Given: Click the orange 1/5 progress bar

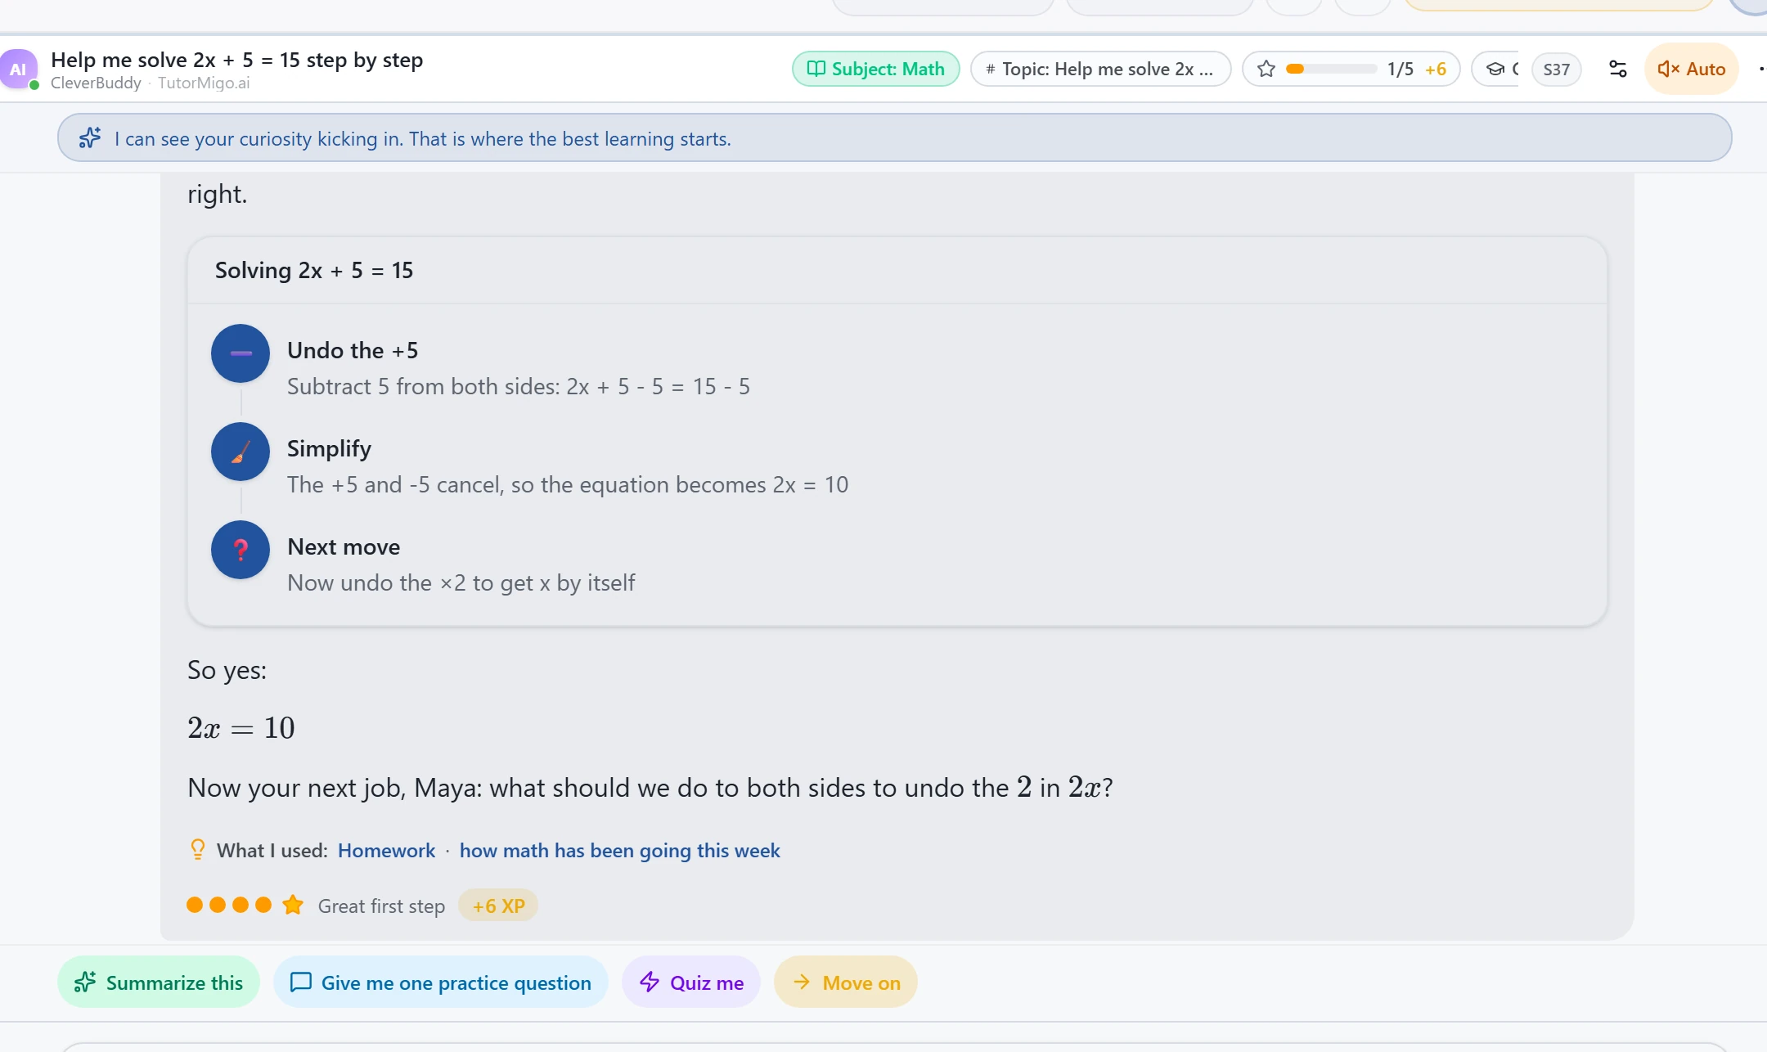Looking at the screenshot, I should (1330, 70).
